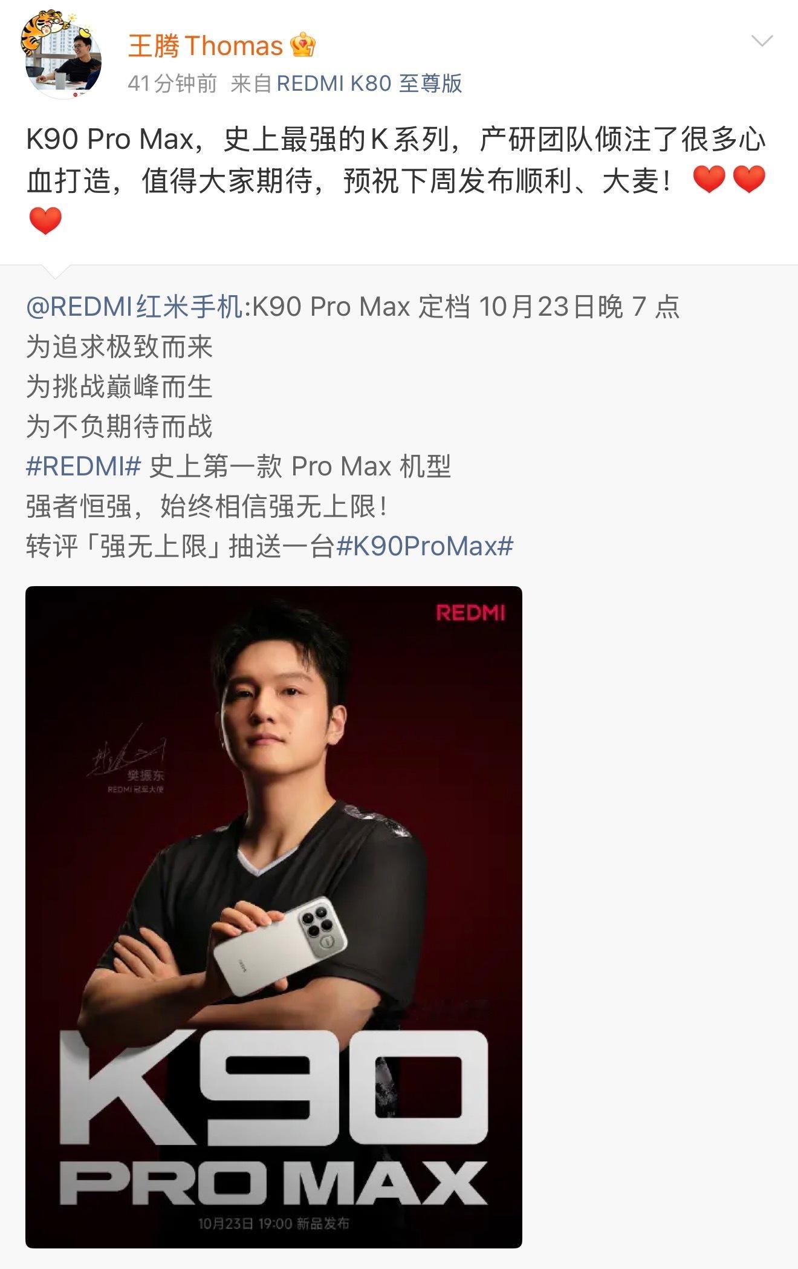Expand the post options chevron
The height and width of the screenshot is (1269, 798).
[761, 41]
